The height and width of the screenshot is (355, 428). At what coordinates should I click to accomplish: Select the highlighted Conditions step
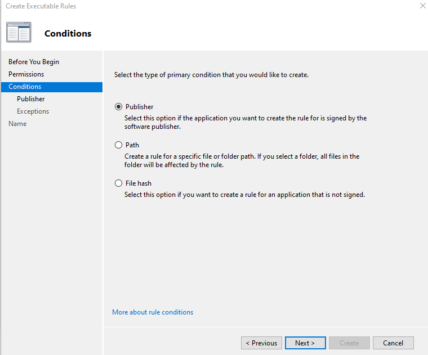coord(52,87)
